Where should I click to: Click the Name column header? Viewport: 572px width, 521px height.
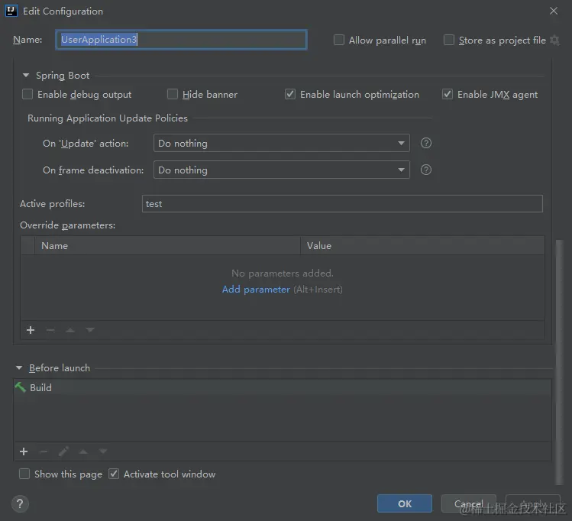pyautogui.click(x=167, y=245)
